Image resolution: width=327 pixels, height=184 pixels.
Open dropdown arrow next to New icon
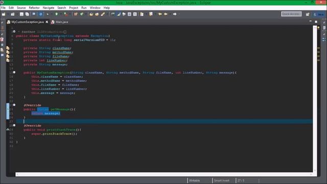click(8, 14)
